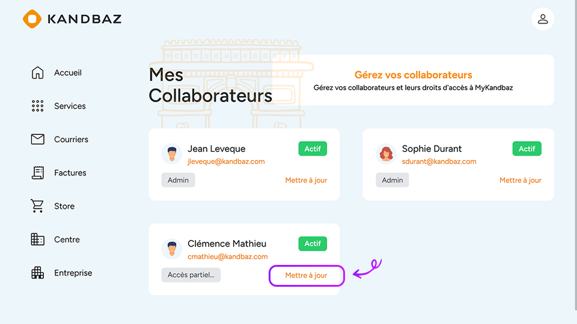Click the jleveque@kandbaz.com email link
This screenshot has width=577, height=324.
[226, 161]
